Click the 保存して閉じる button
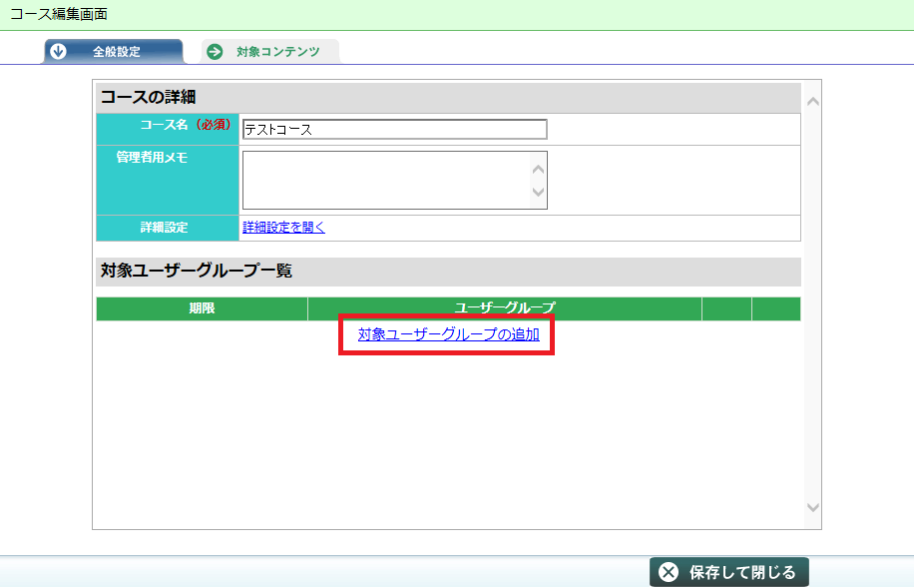Viewport: 914px width, 587px height. coord(729,572)
